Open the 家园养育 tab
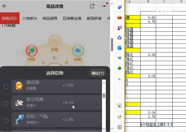The image size is (186, 132). [94, 18]
